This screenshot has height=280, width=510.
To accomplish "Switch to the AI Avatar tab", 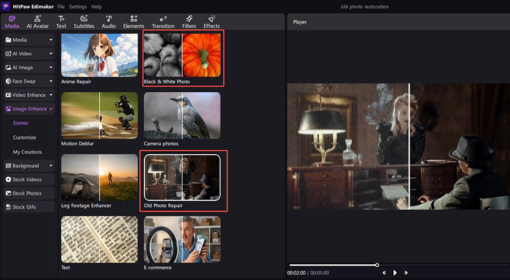I will [x=38, y=22].
